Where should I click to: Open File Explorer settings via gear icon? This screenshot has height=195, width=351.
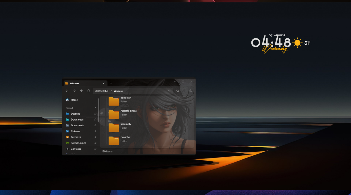[191, 91]
